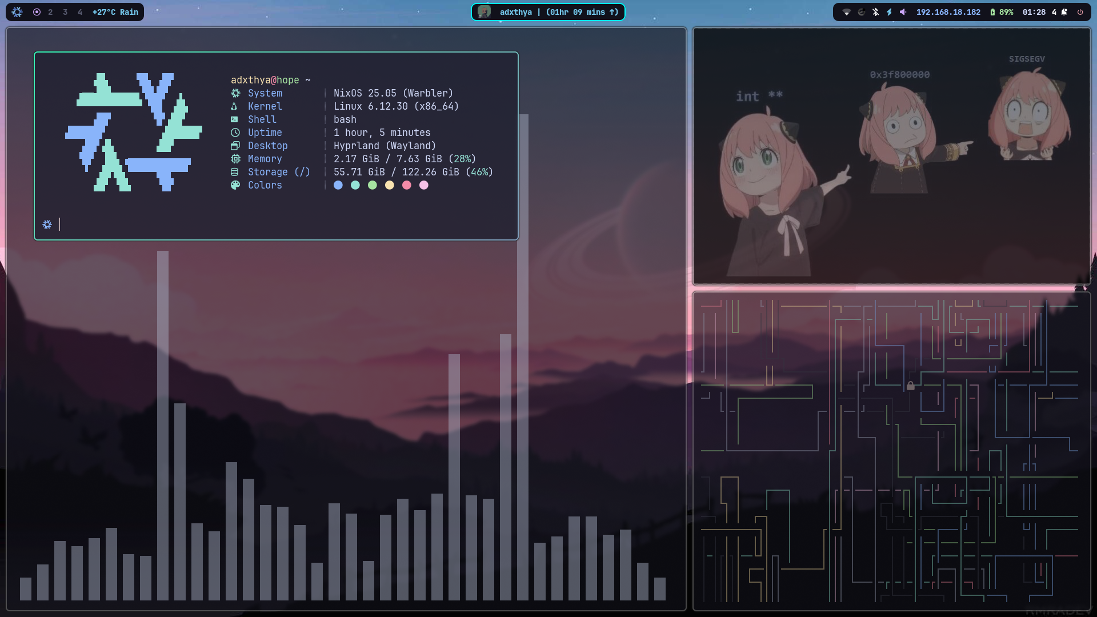Click the System row NixOS icon
The width and height of the screenshot is (1097, 617).
[x=235, y=93]
